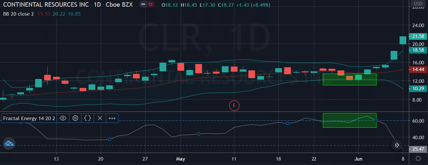Click the 18.58 price label

(418, 50)
